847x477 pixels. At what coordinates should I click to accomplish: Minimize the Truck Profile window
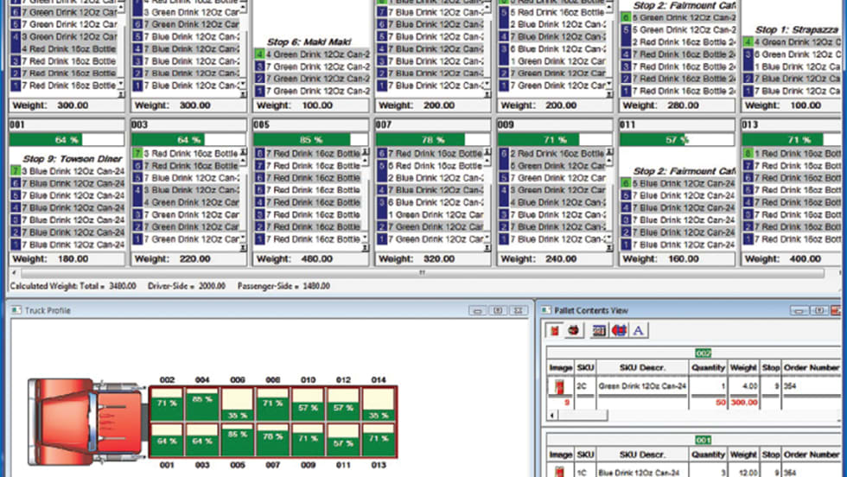click(x=477, y=308)
